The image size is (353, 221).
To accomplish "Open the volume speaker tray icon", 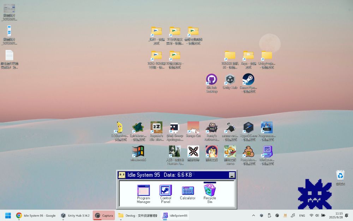I will [317, 216].
